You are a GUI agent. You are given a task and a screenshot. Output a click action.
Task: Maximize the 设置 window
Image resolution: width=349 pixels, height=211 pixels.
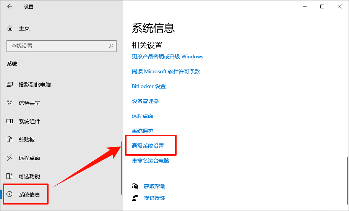tap(322, 6)
